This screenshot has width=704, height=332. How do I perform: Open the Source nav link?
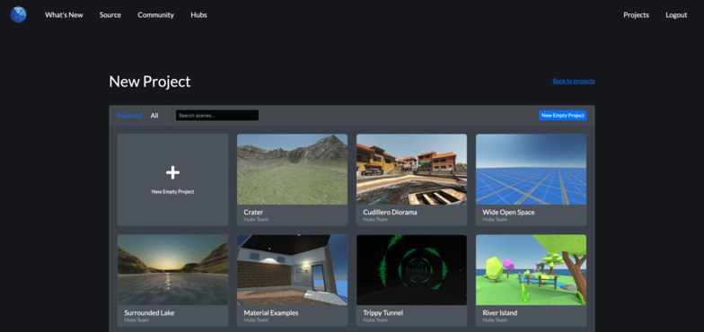[110, 14]
